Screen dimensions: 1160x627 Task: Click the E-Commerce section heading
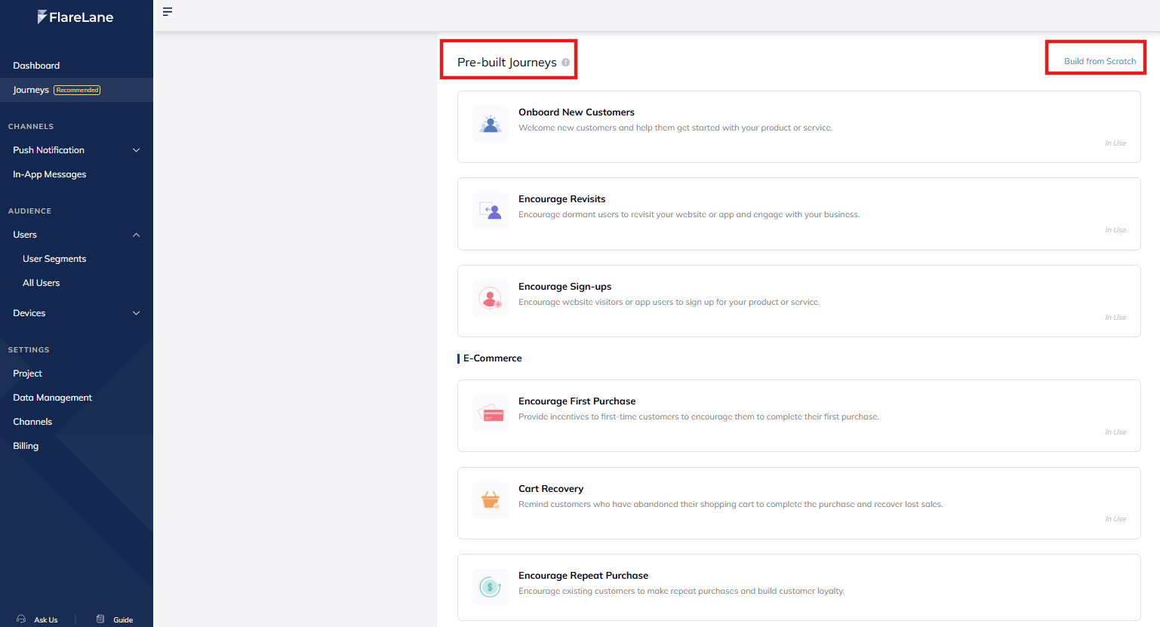[492, 358]
